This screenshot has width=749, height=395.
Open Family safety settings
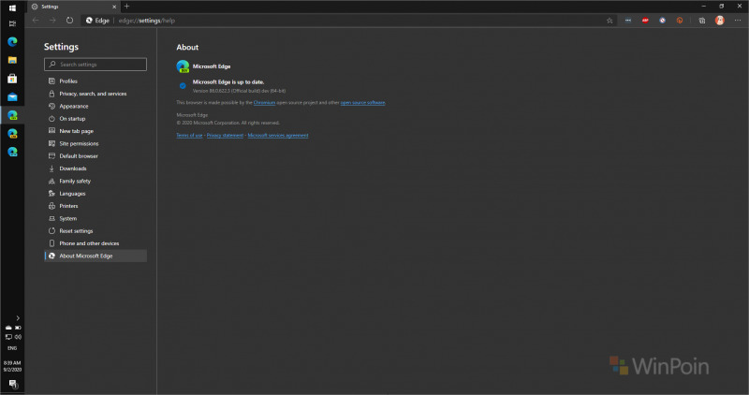click(x=95, y=181)
